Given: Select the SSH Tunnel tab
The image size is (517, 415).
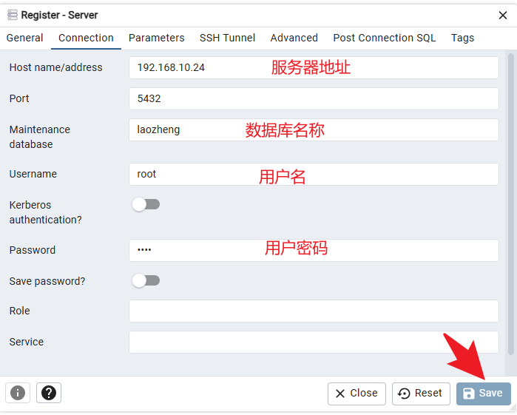Looking at the screenshot, I should (227, 38).
